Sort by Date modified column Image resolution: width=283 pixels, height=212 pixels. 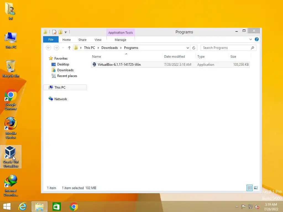tap(174, 57)
